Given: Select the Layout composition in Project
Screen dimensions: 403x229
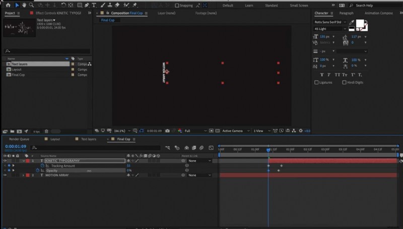Looking at the screenshot, I should coord(17,69).
